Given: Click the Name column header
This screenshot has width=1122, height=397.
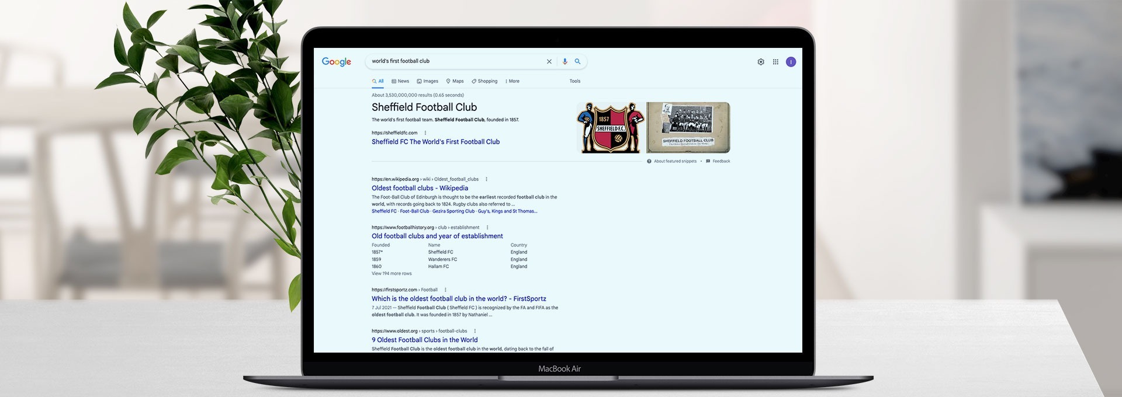Looking at the screenshot, I should 434,245.
